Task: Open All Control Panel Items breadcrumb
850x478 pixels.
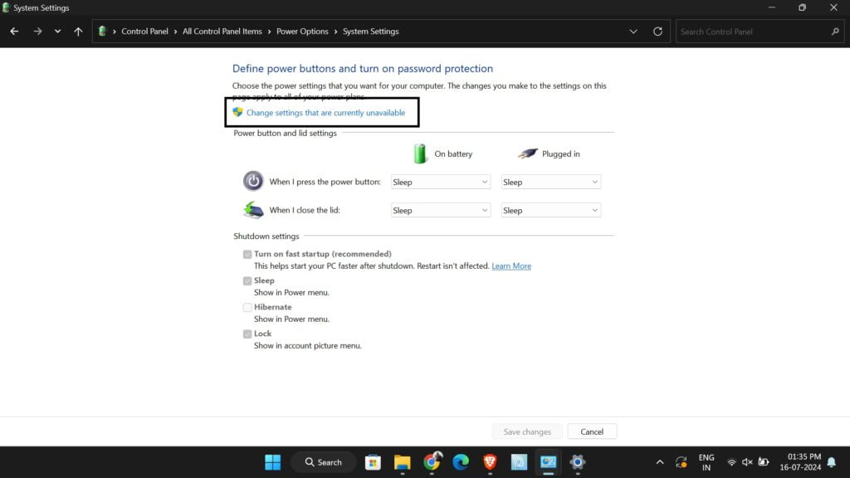Action: [x=222, y=32]
